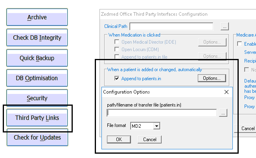Open DB Optimisation
The image size is (256, 158).
pos(37,78)
